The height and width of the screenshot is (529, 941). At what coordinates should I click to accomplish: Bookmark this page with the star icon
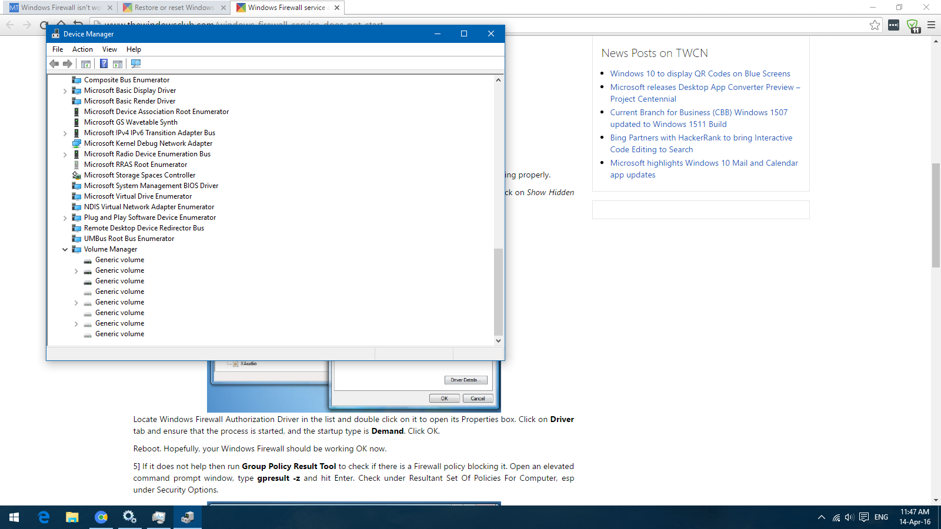[x=875, y=25]
